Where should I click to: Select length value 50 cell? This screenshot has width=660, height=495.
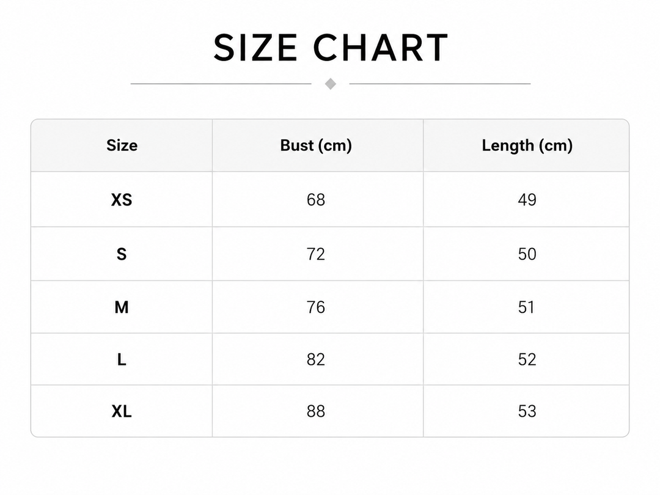click(x=526, y=254)
